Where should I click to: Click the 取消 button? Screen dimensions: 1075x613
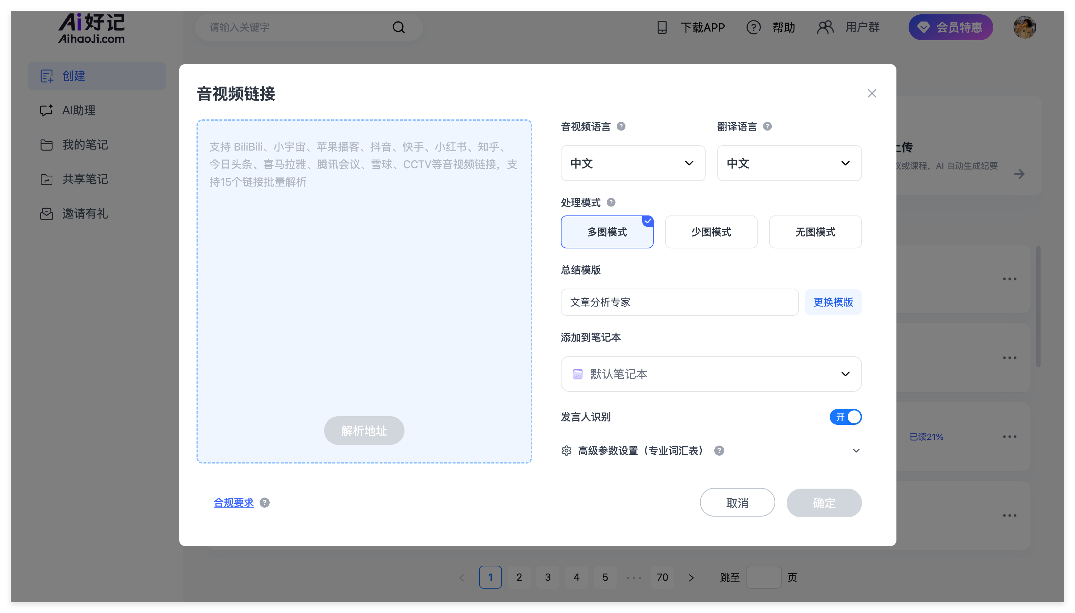pyautogui.click(x=737, y=503)
